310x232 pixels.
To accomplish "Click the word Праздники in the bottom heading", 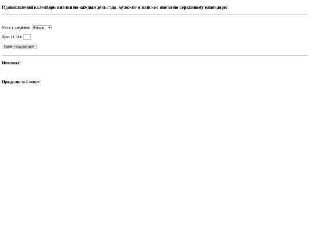I will tap(11, 82).
